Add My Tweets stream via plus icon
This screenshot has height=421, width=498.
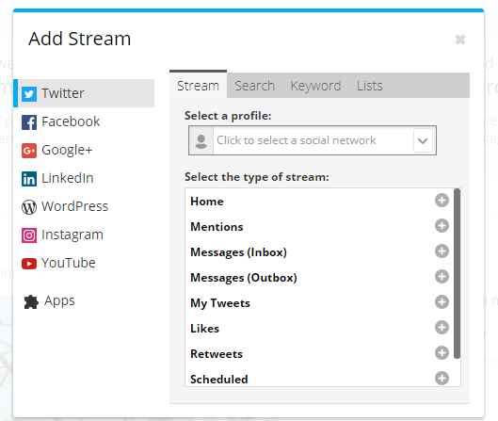(x=442, y=301)
